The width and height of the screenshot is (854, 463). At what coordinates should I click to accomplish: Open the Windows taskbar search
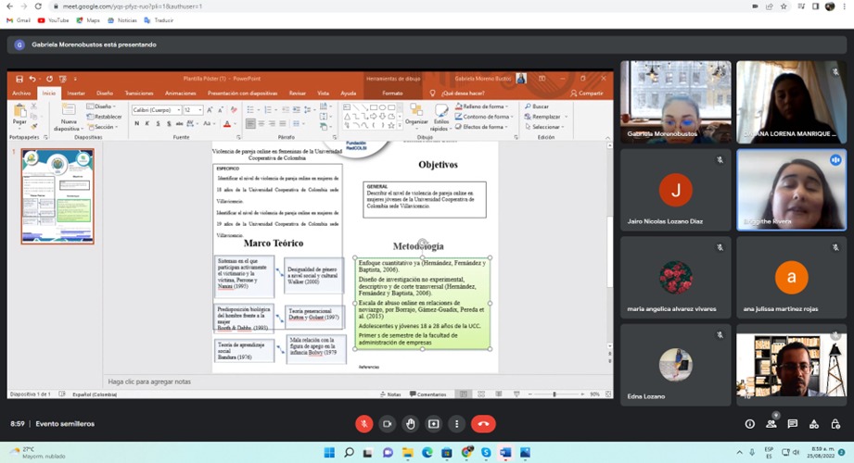pyautogui.click(x=350, y=453)
